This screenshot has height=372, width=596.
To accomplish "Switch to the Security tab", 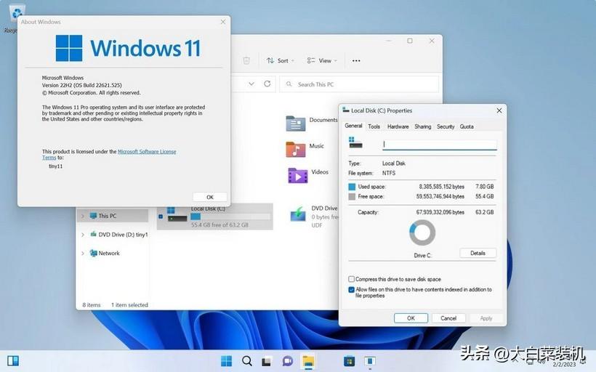I will click(x=446, y=126).
